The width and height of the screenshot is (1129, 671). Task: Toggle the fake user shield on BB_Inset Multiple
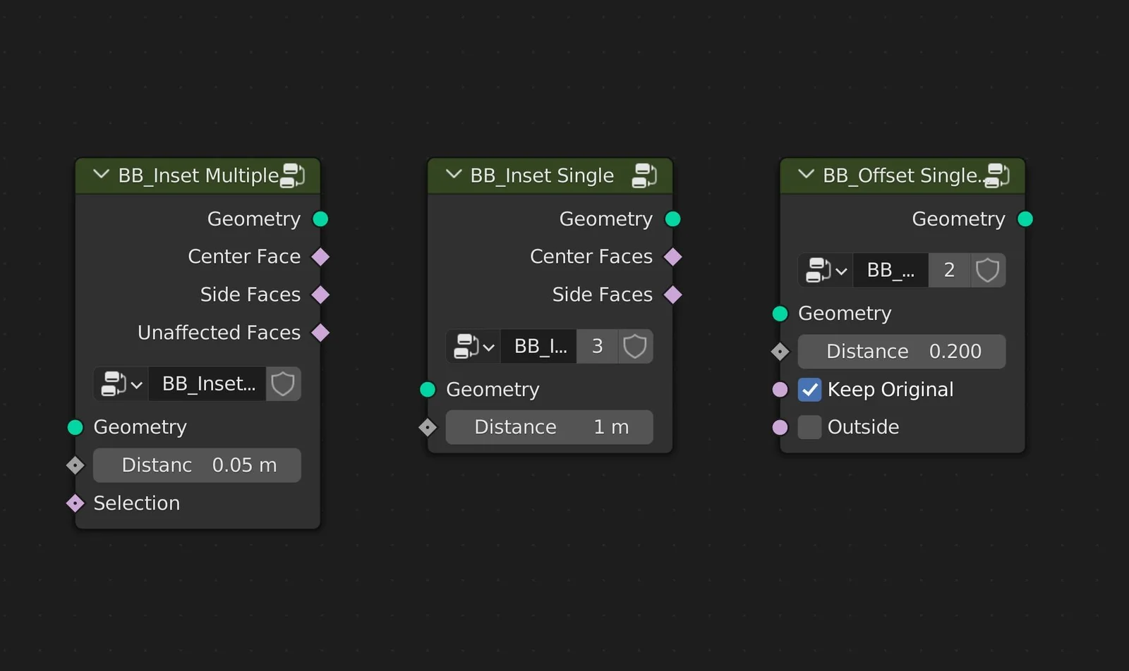pyautogui.click(x=283, y=383)
